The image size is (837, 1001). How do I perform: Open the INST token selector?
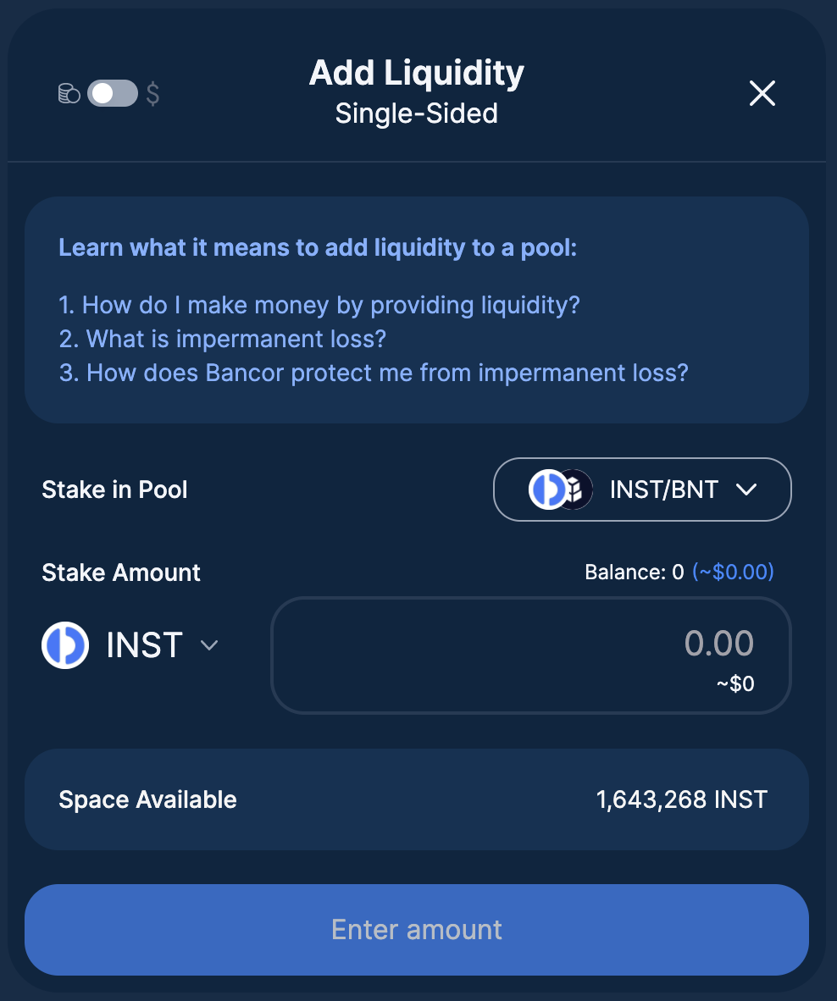tap(130, 645)
